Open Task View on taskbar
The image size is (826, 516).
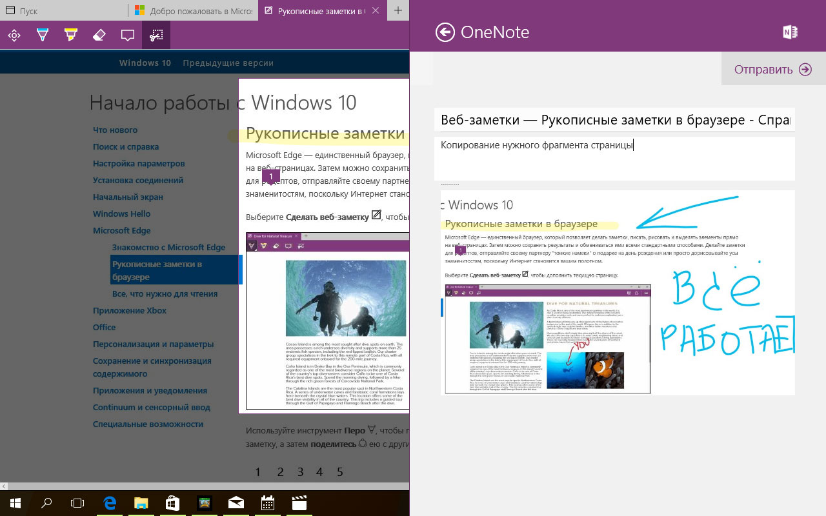point(77,503)
